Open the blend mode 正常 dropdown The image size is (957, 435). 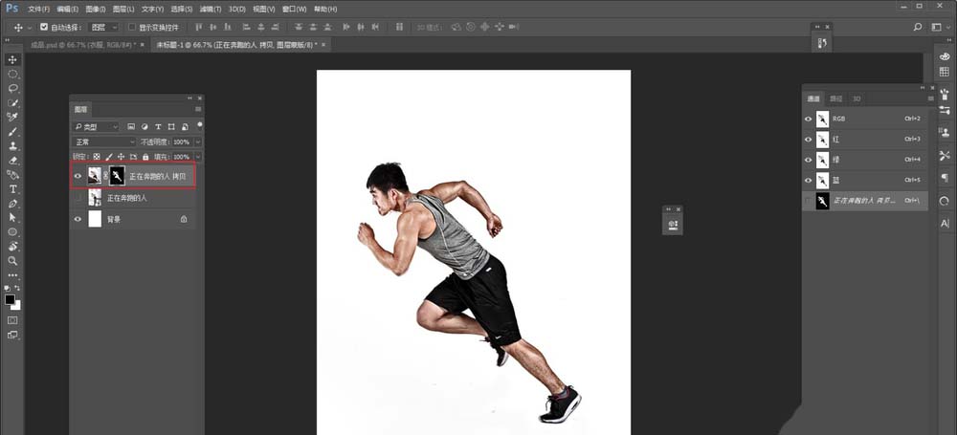103,141
